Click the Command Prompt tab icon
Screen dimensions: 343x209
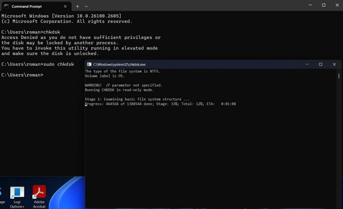pos(7,6)
